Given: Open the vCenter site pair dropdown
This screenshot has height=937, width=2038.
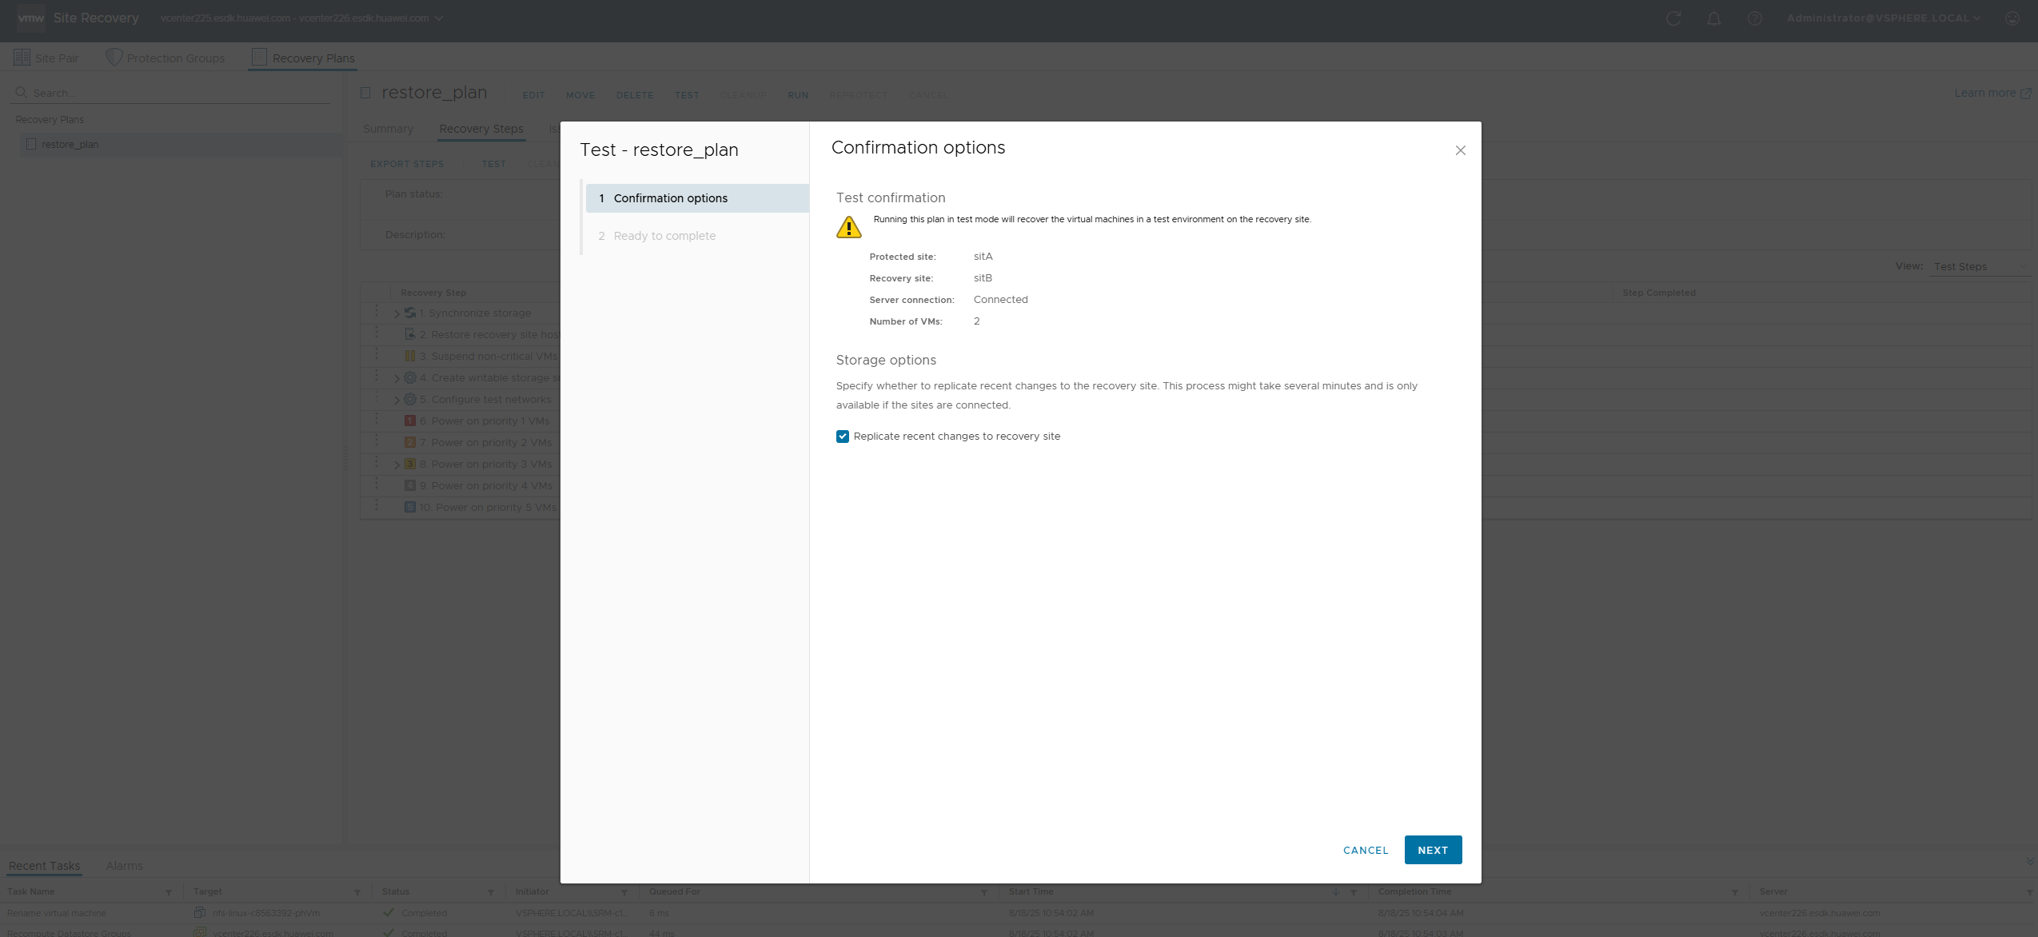Looking at the screenshot, I should pos(302,18).
